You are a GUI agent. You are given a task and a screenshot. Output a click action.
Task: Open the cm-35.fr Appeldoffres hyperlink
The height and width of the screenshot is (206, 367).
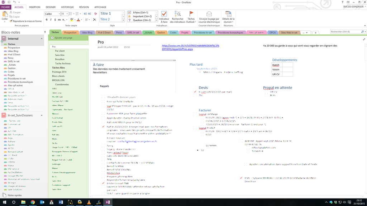point(191,47)
